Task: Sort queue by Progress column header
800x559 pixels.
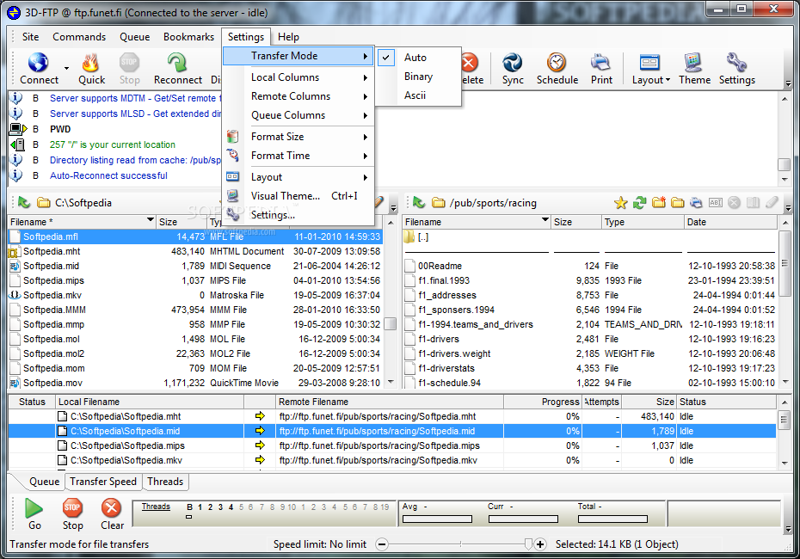Action: 542,402
